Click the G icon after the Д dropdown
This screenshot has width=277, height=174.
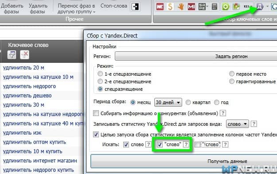click(x=274, y=7)
